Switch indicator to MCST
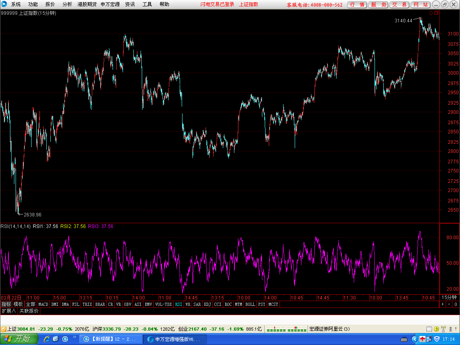This screenshot has height=345, width=460. pyautogui.click(x=273, y=304)
